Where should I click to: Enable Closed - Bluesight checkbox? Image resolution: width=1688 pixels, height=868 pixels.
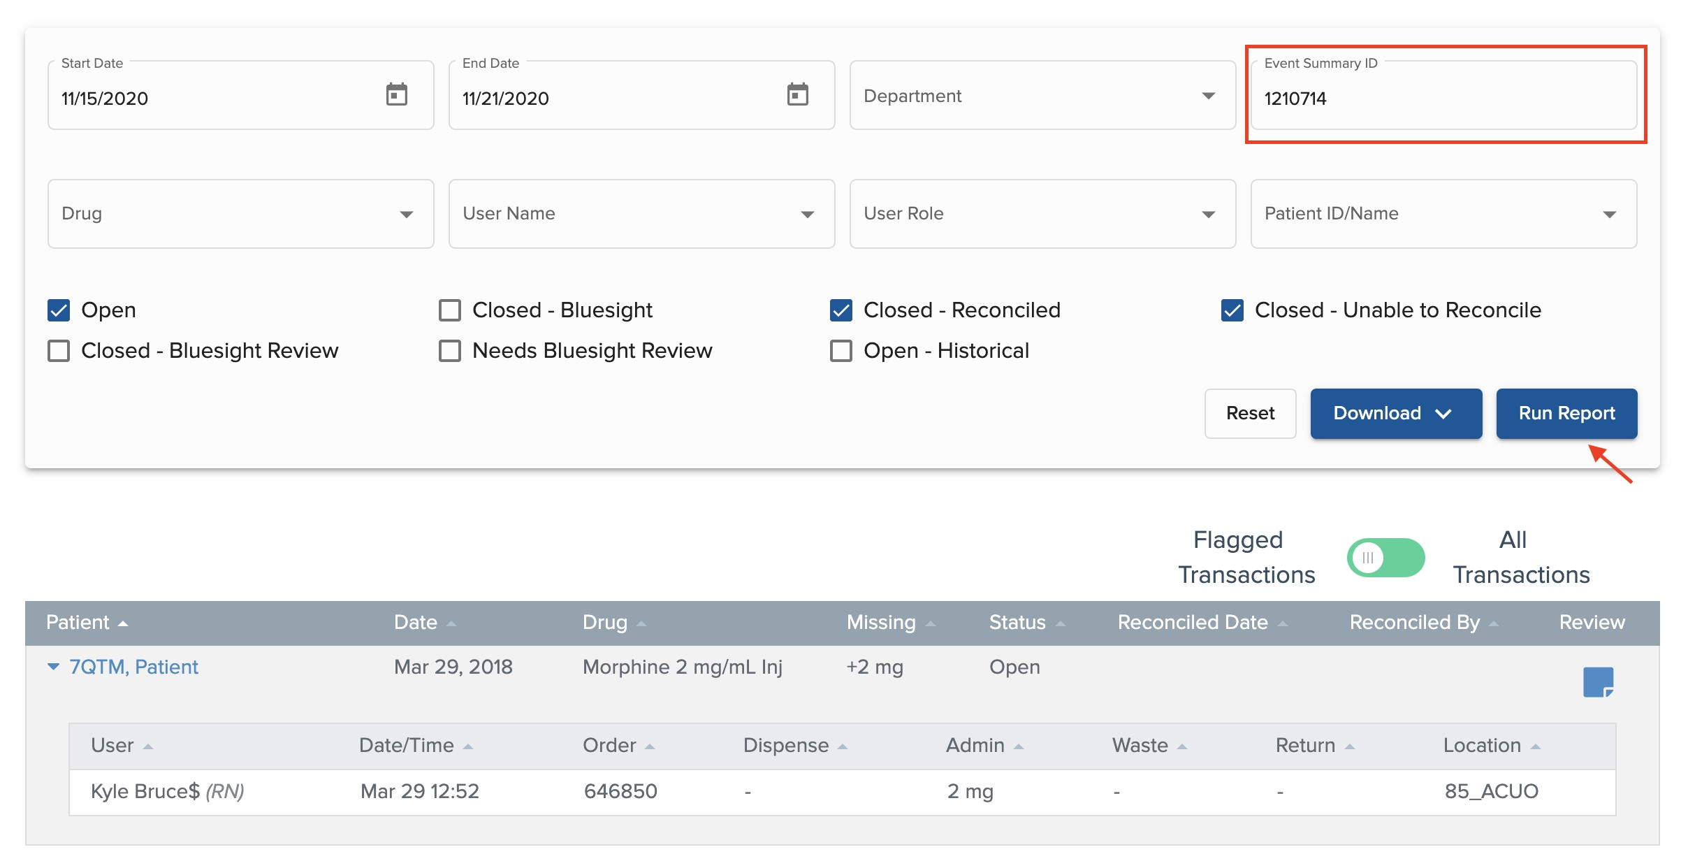pyautogui.click(x=450, y=310)
